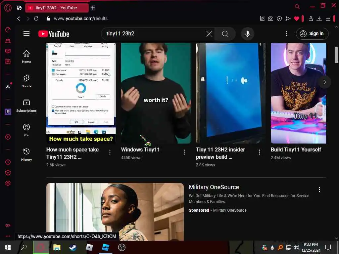339x254 pixels.
Task: Click the browser search tabs magnifier icon
Action: tap(297, 7)
